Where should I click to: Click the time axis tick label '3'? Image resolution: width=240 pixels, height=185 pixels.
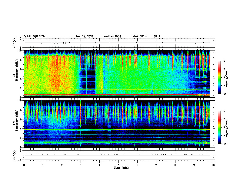coord(81,165)
